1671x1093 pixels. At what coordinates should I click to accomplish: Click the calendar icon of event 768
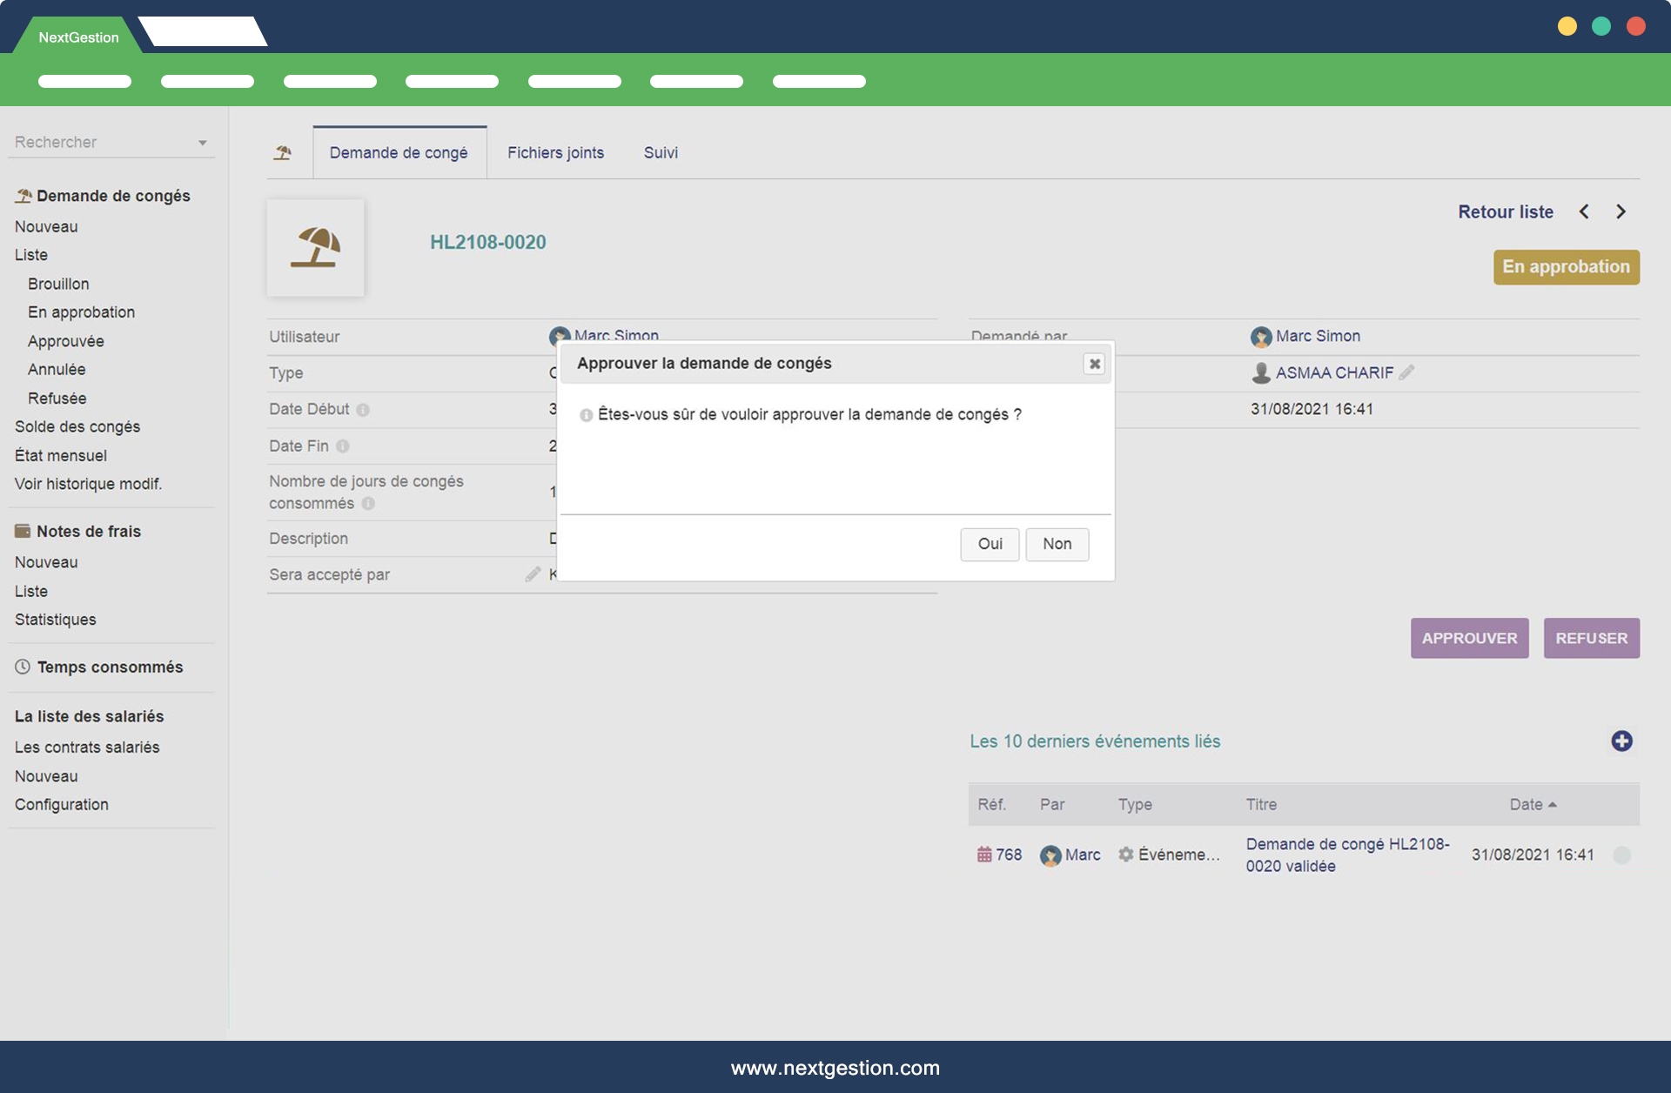point(984,855)
